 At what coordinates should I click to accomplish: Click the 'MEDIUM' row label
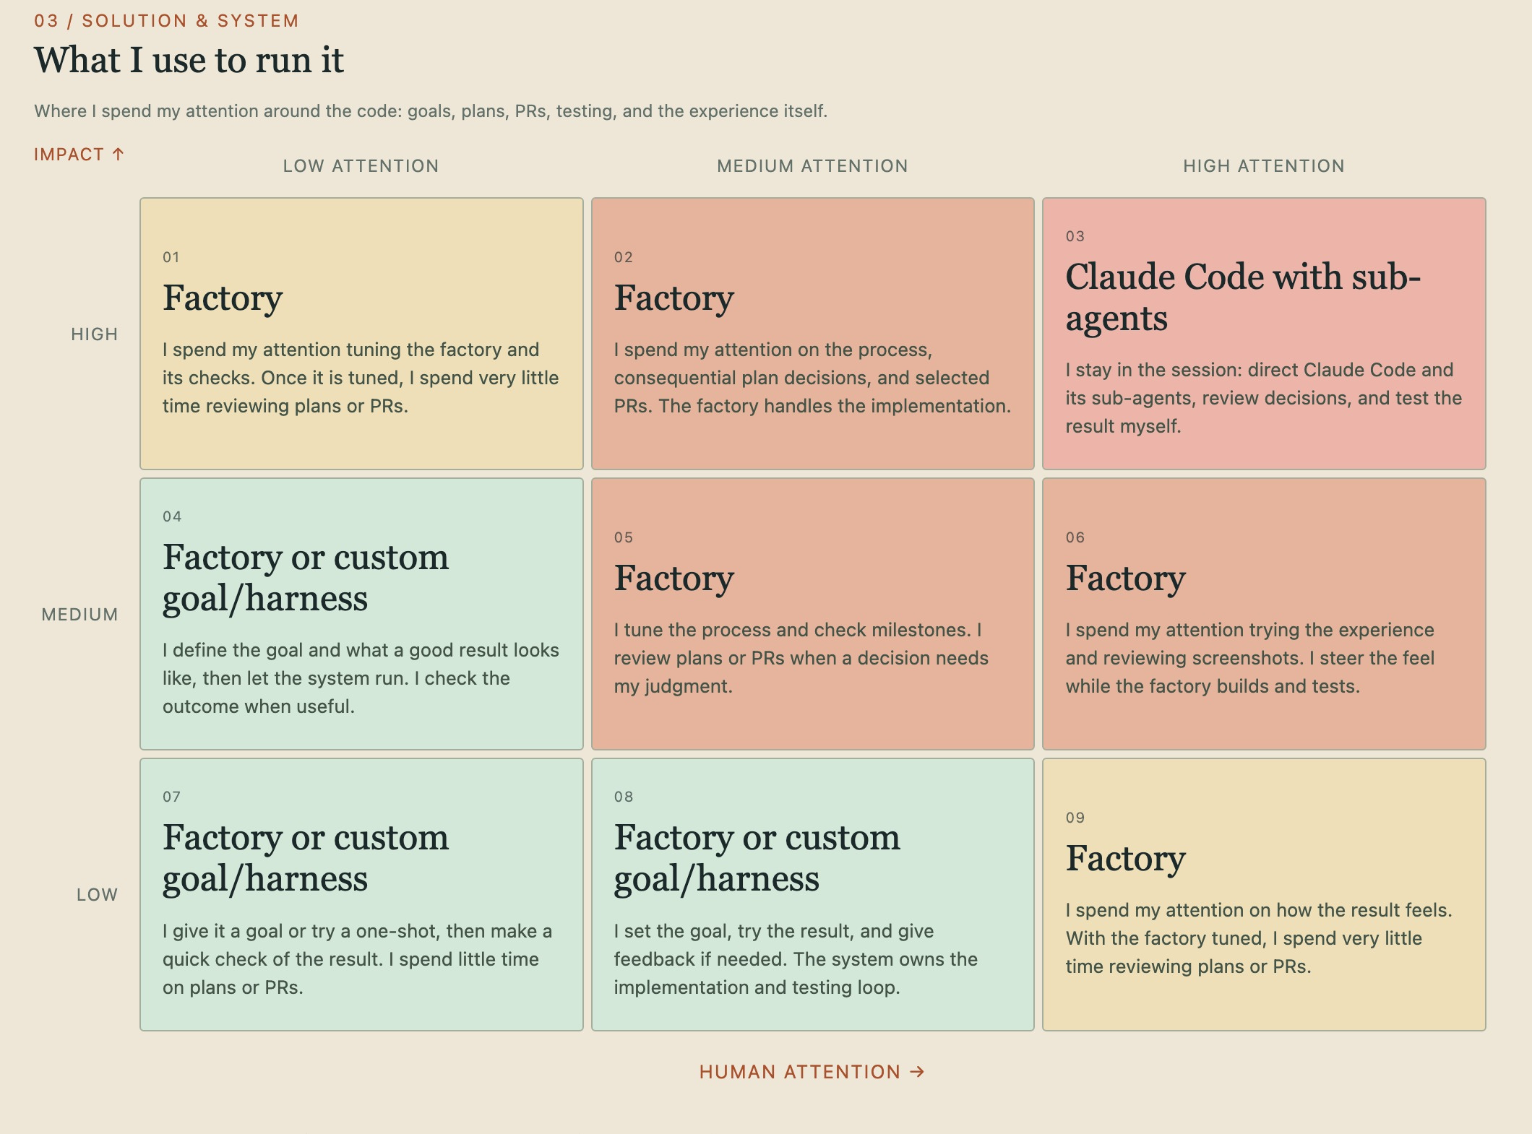click(79, 615)
